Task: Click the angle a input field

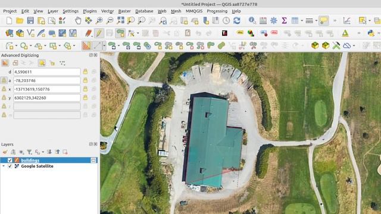Action: [47, 80]
